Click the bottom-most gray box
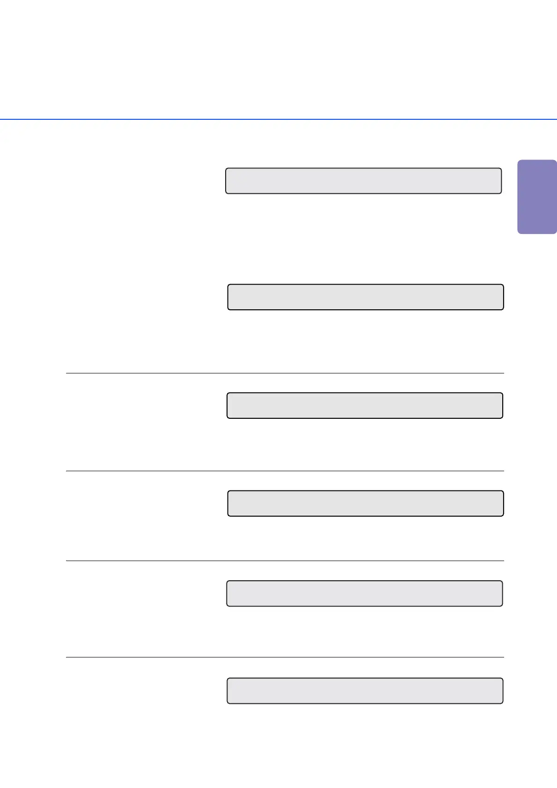The height and width of the screenshot is (788, 557). tap(365, 691)
